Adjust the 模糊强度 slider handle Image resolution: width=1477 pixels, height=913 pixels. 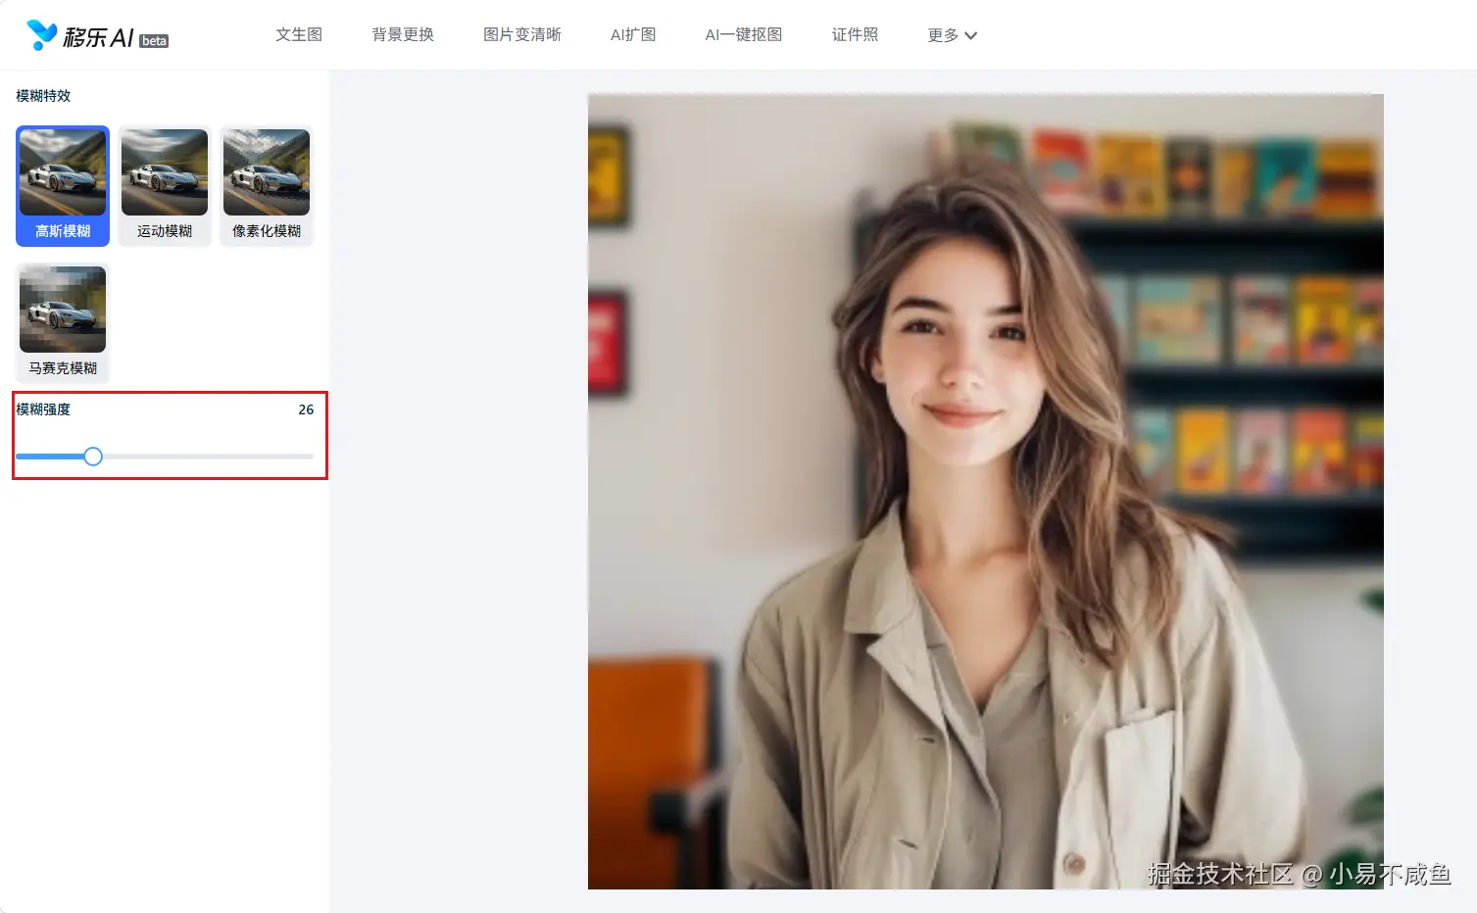(93, 456)
